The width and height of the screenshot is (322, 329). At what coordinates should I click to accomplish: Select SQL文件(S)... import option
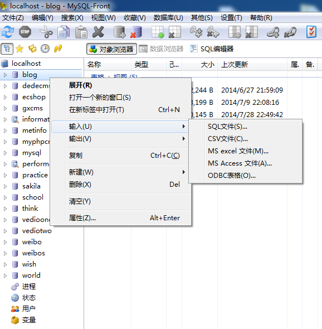(246, 127)
